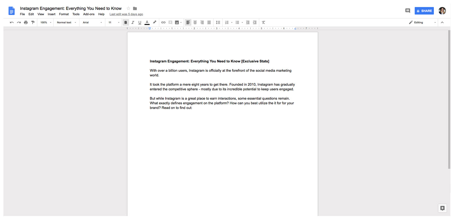
Task: Open the Add-ons menu
Action: (x=89, y=14)
